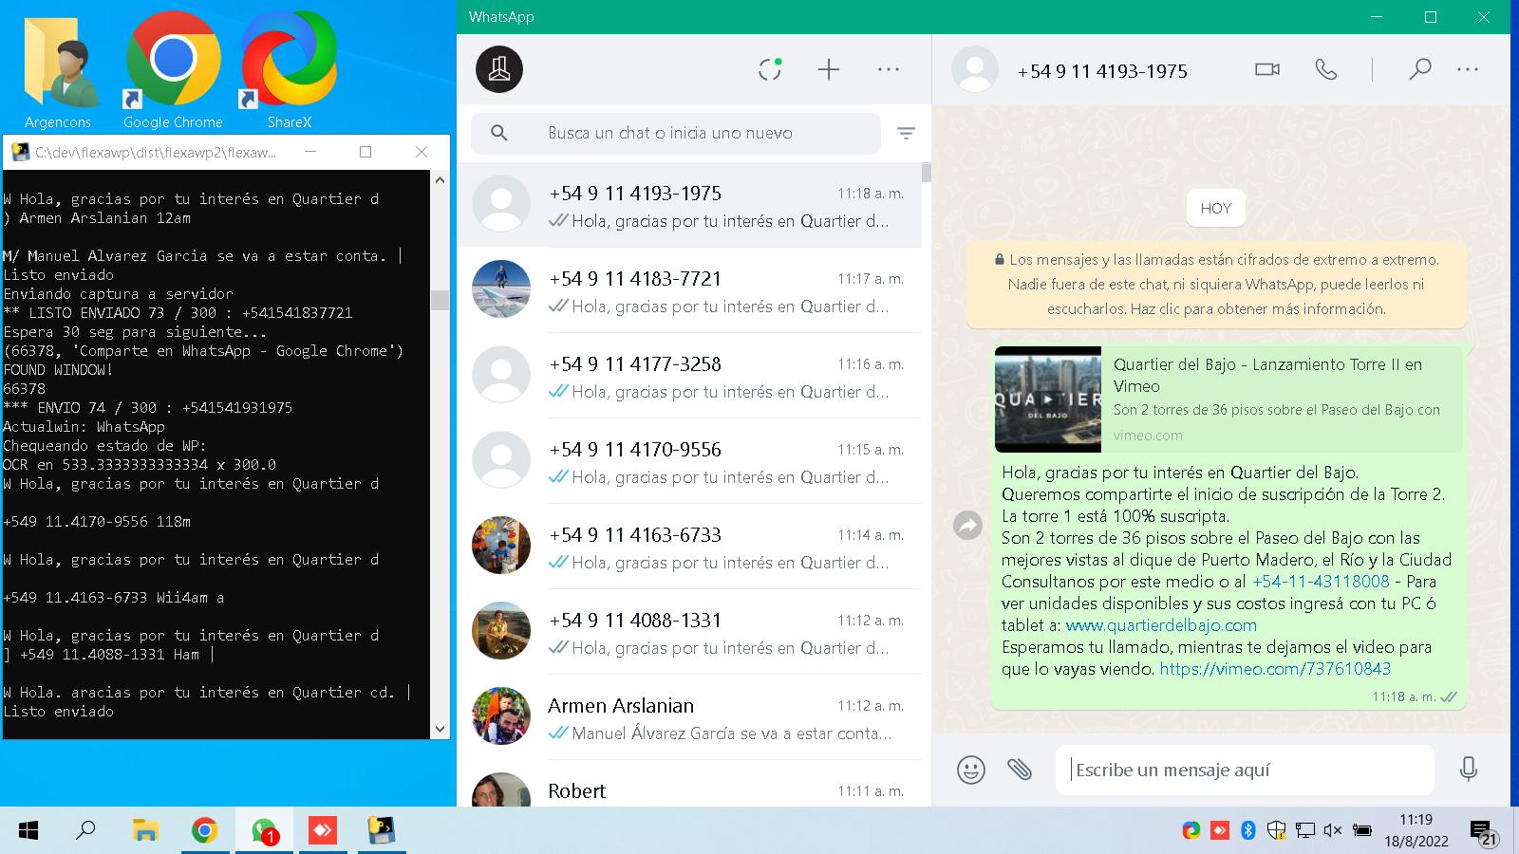Viewport: 1519px width, 854px height.
Task: Open the ShareX desktop shortcut
Action: (x=289, y=72)
